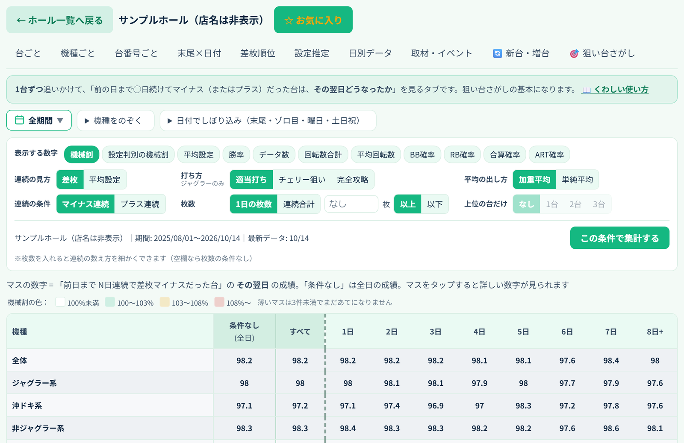
Task: Open the 日別データ tab
Action: pos(370,53)
